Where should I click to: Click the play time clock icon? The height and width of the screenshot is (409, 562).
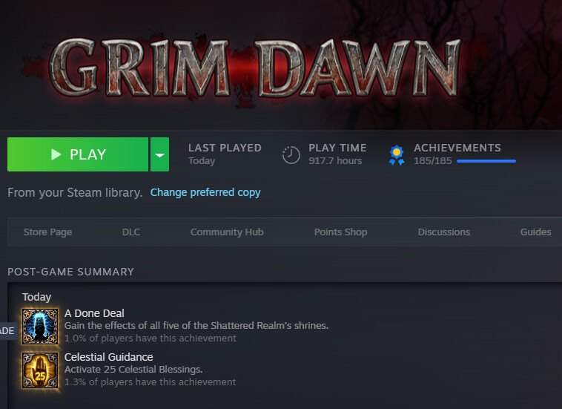(291, 154)
